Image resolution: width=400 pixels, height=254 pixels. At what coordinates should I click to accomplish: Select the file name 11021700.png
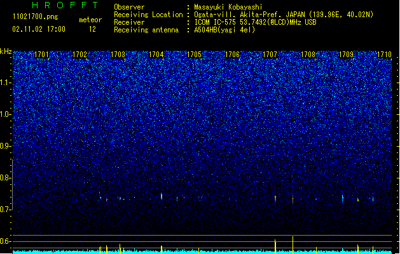click(36, 17)
